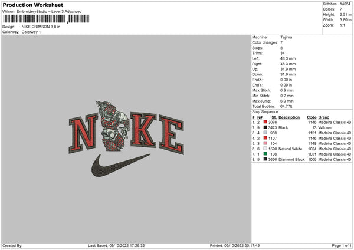Click the Machine value Tajima
The height and width of the screenshot is (250, 354).
(286, 37)
